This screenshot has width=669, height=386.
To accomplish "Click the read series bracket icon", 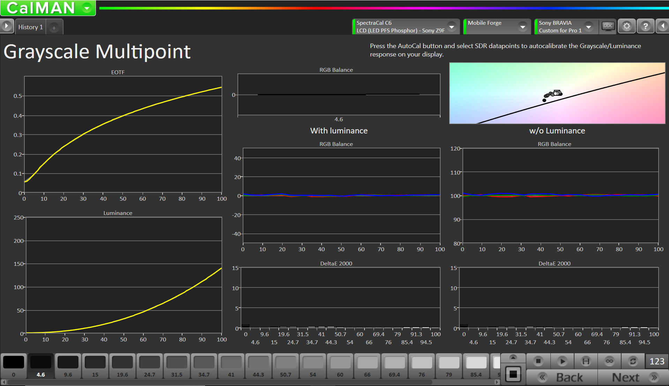I will click(x=586, y=361).
